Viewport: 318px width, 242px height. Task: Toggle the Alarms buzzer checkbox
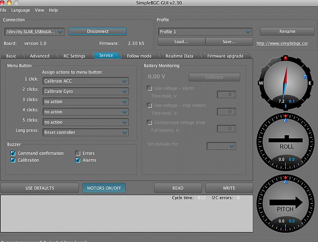click(x=78, y=160)
